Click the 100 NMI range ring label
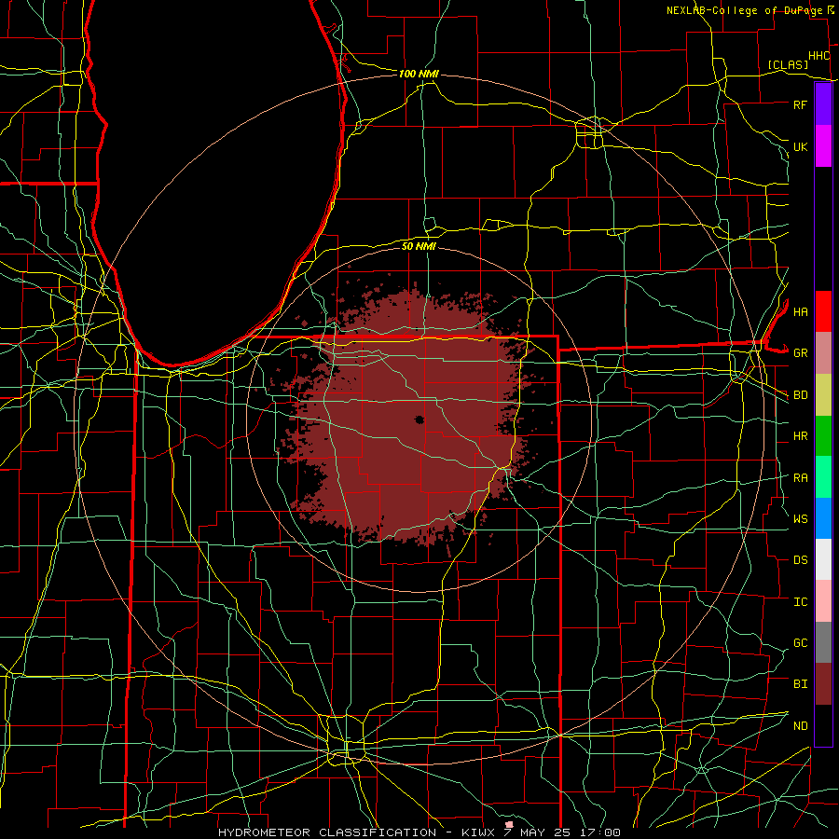This screenshot has height=839, width=839. pos(419,74)
